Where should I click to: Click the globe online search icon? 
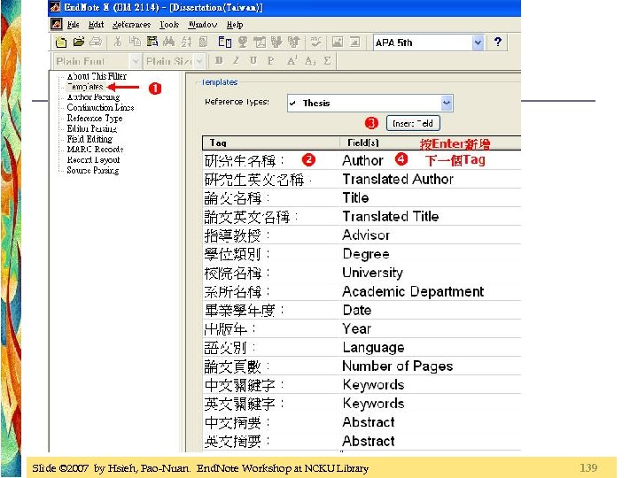point(243,42)
